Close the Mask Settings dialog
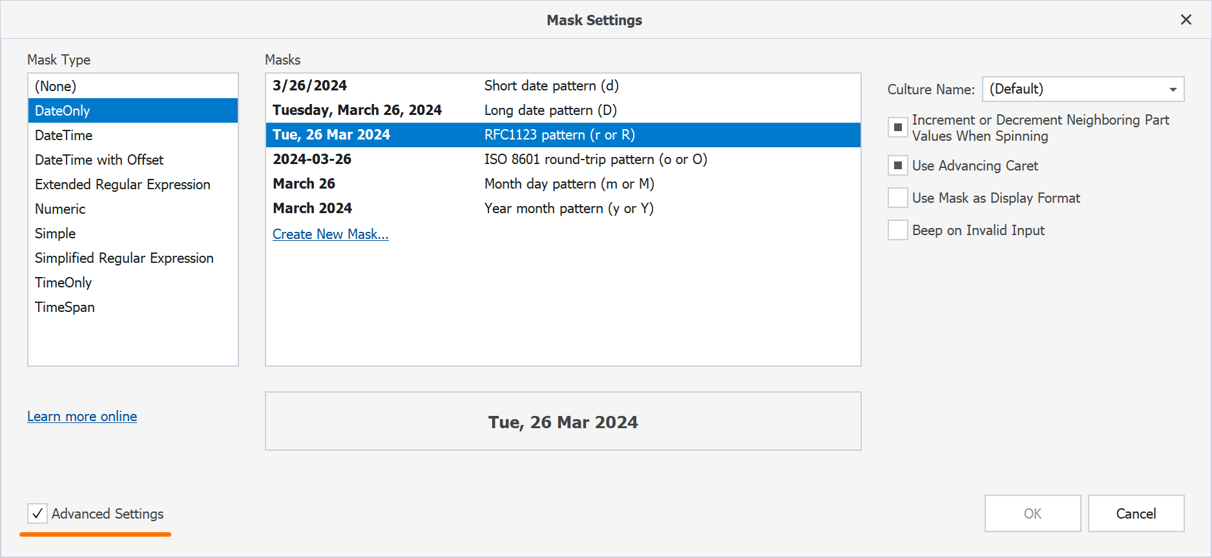The image size is (1212, 558). click(1186, 20)
